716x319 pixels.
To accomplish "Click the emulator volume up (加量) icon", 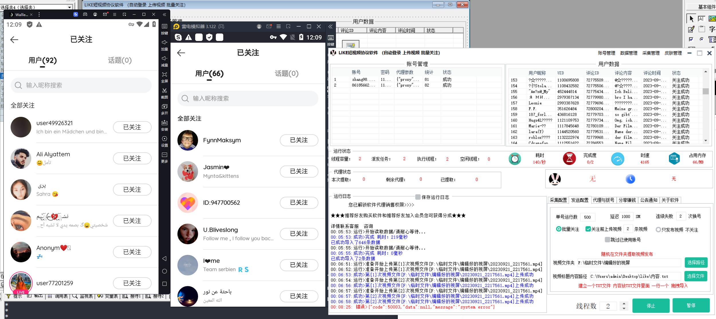I will (165, 42).
